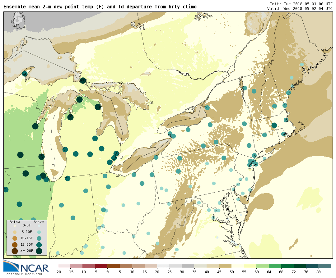Click the dark teal 15-20F above legend circle

(x=39, y=245)
